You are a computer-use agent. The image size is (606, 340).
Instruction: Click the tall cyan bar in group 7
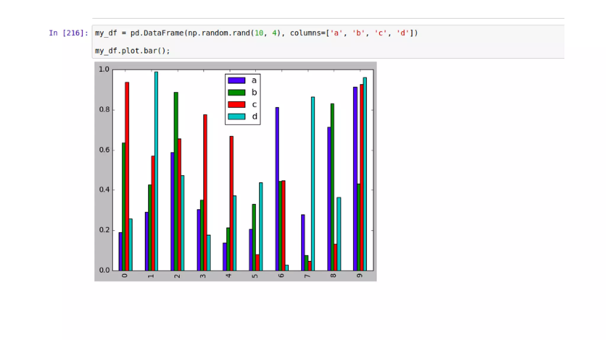coord(313,184)
